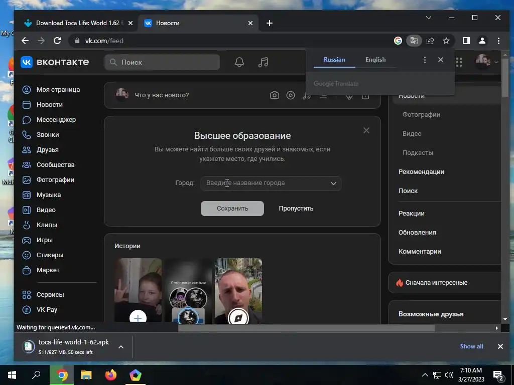The height and width of the screenshot is (385, 514).
Task: Click the horizontal page scrollbar
Action: (x=306, y=328)
